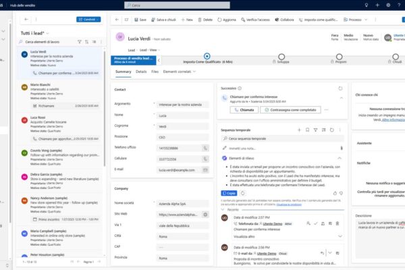Collapse Elementi di rilievo section

point(340,158)
